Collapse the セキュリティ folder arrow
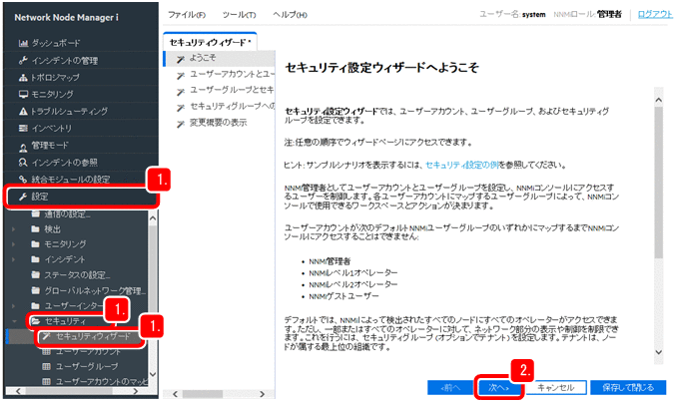 point(14,321)
